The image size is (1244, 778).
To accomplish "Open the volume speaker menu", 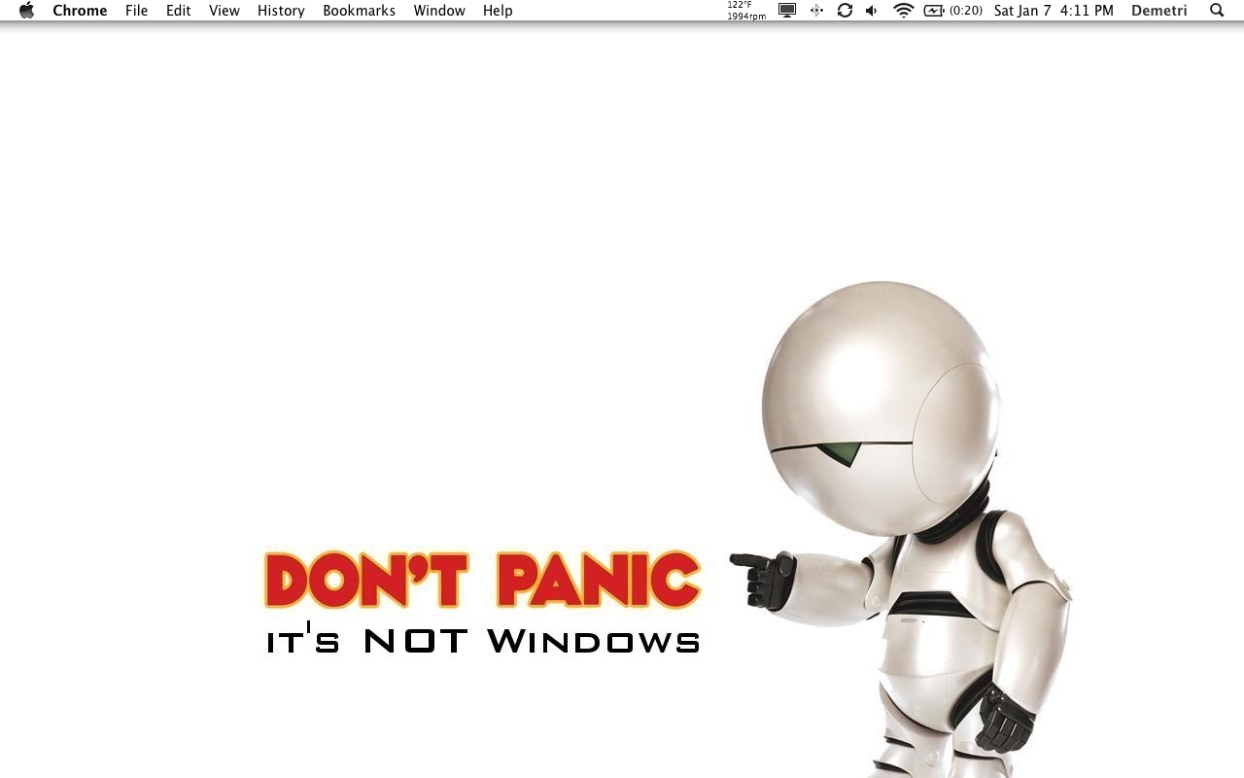I will [872, 11].
